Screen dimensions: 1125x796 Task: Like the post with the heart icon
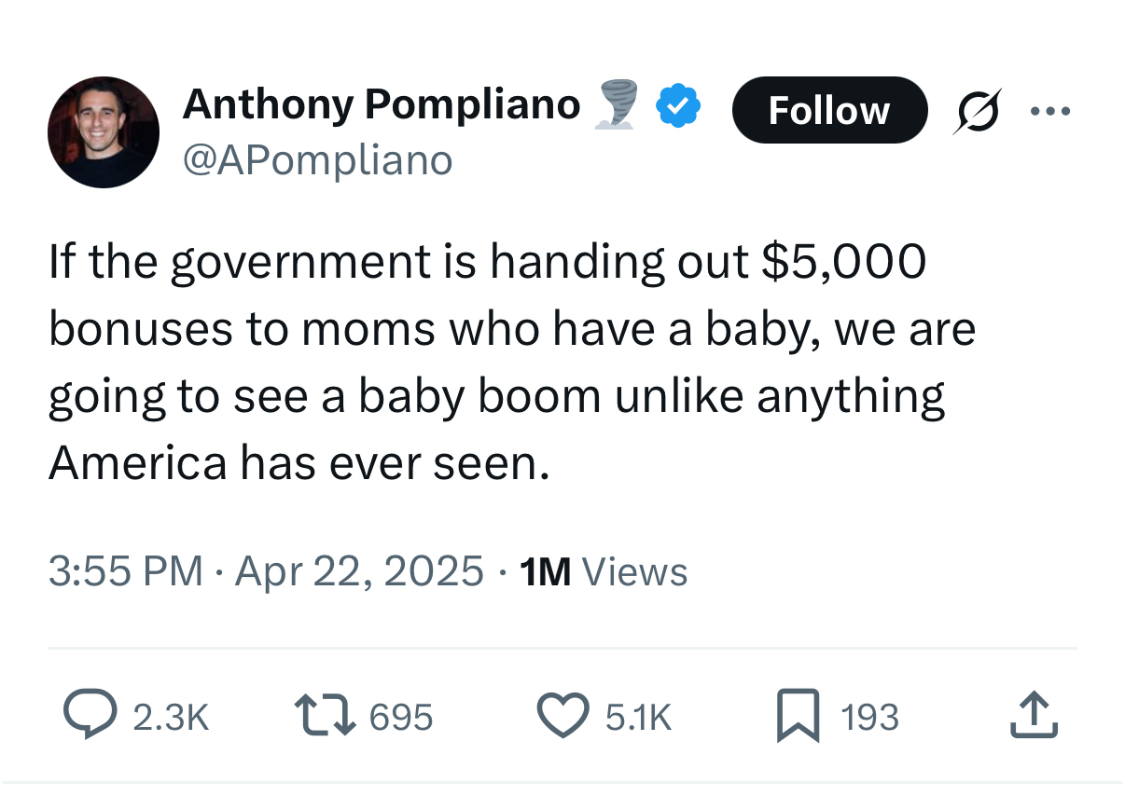coord(562,716)
